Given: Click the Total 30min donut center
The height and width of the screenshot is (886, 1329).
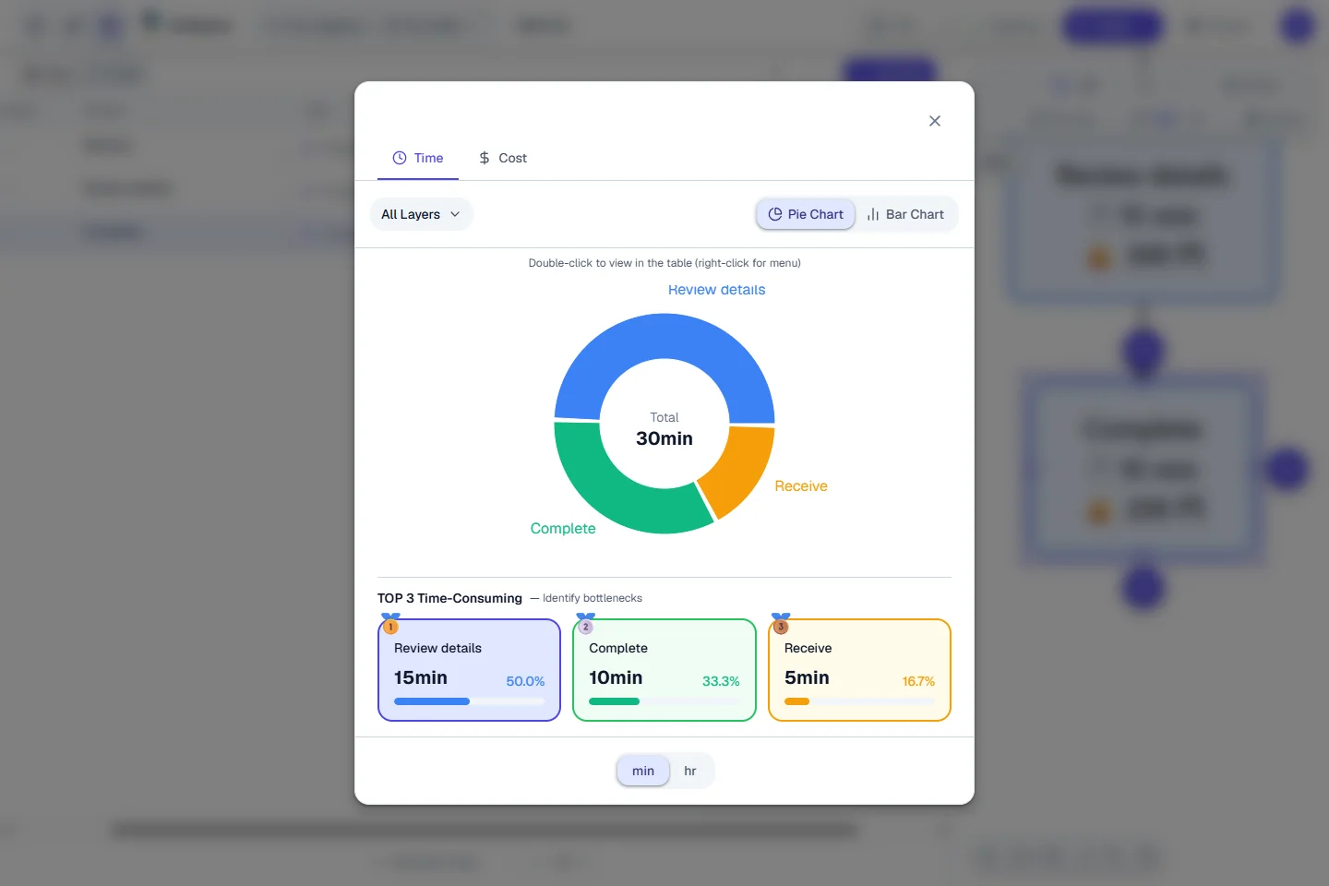Looking at the screenshot, I should click(x=664, y=429).
